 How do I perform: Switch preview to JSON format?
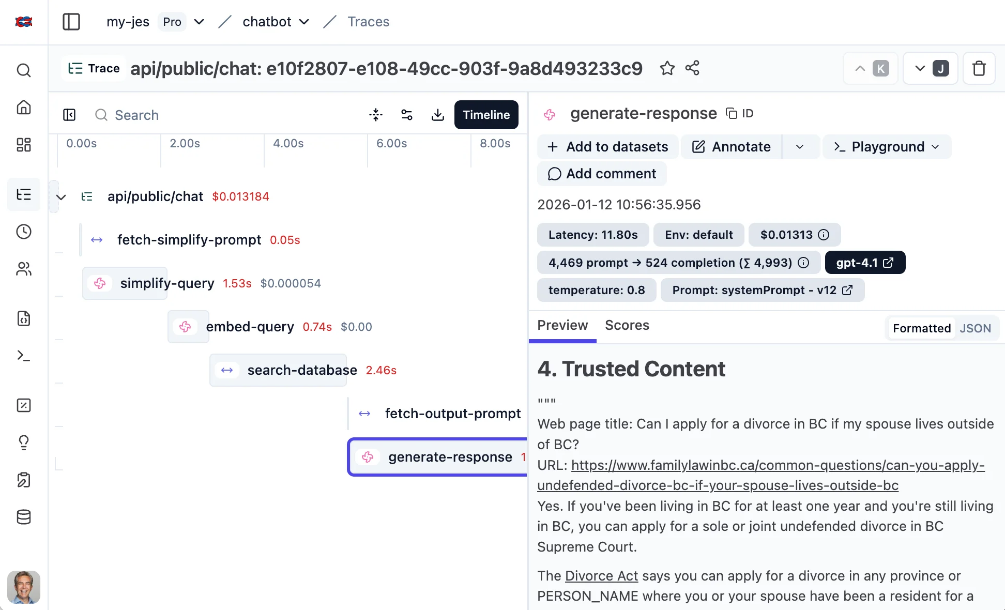pos(975,328)
